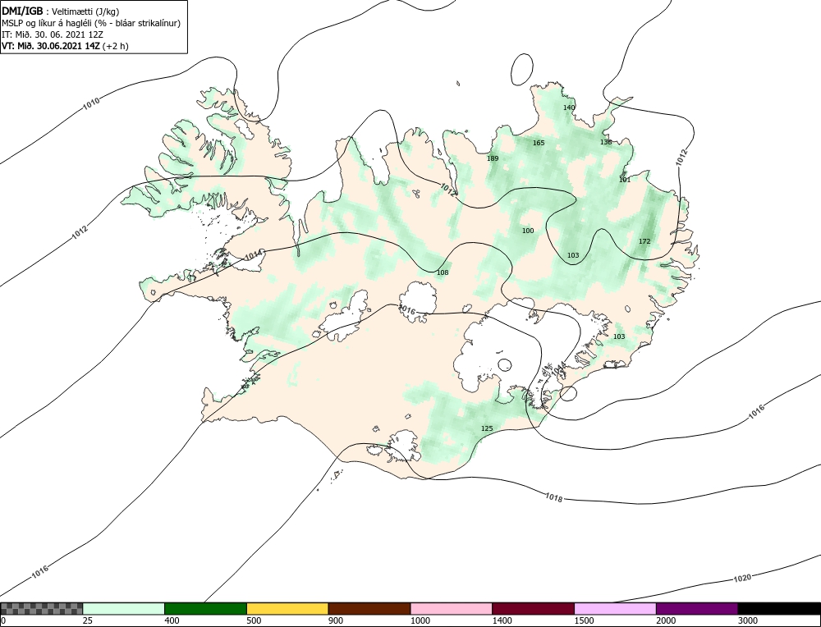821x627 pixels.
Task: Click the legend tick label '1400'
Action: point(502,620)
